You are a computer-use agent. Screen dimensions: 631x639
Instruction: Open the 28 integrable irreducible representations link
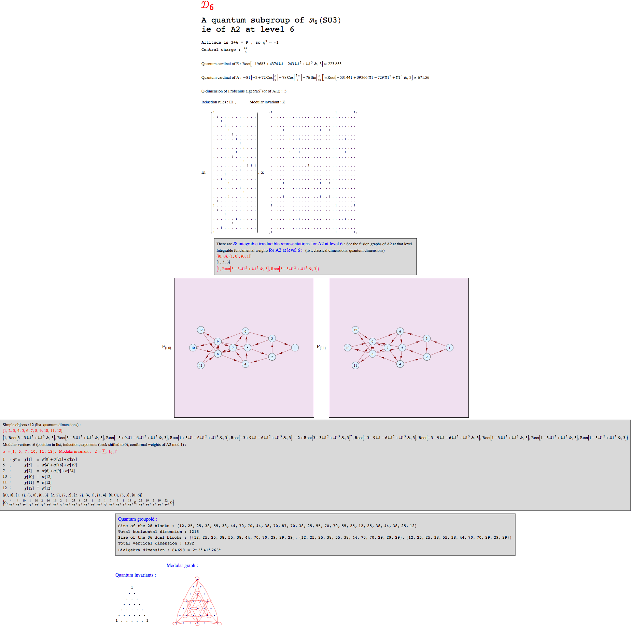pos(288,244)
